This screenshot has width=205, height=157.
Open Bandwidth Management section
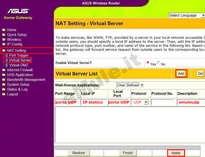click(x=26, y=80)
